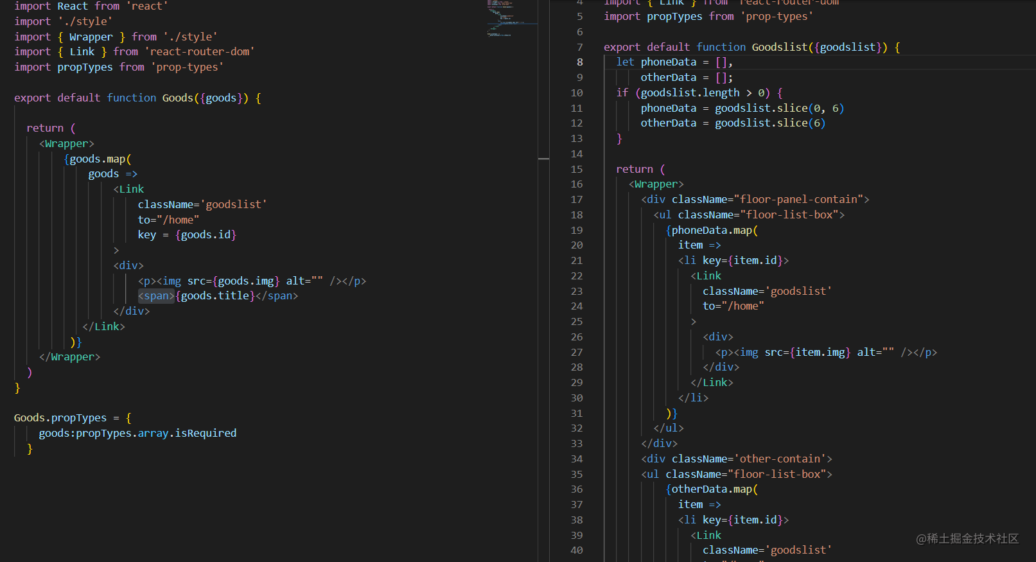Click the 'goods =>' arrow function line

tap(113, 173)
